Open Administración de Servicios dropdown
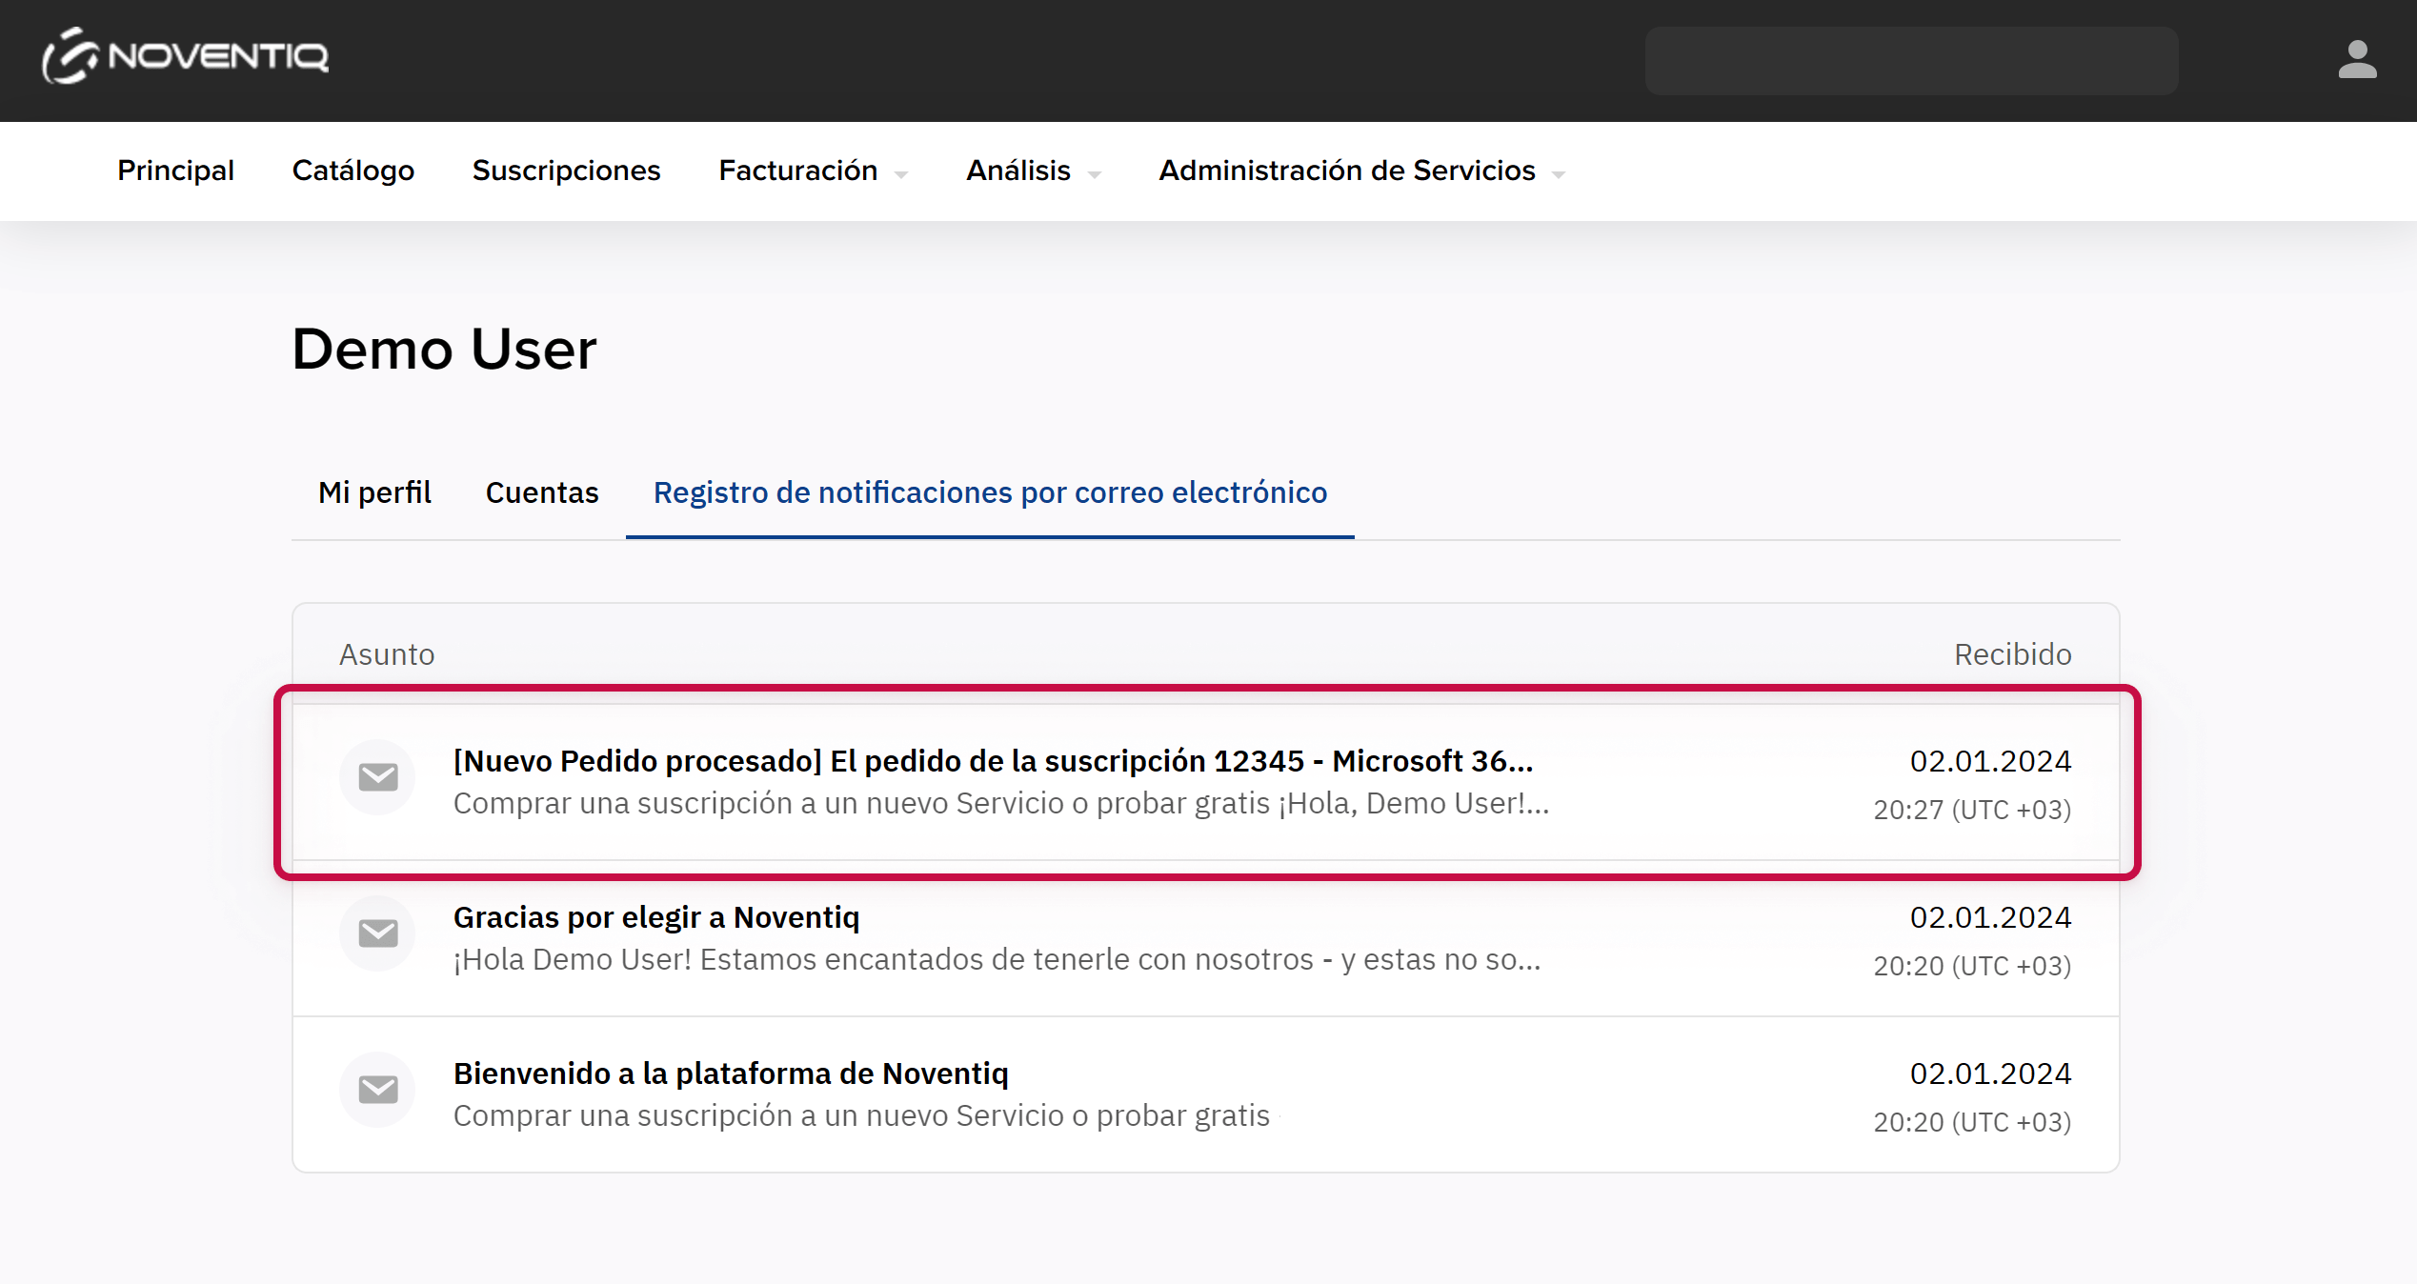2417x1284 pixels. 1360,171
